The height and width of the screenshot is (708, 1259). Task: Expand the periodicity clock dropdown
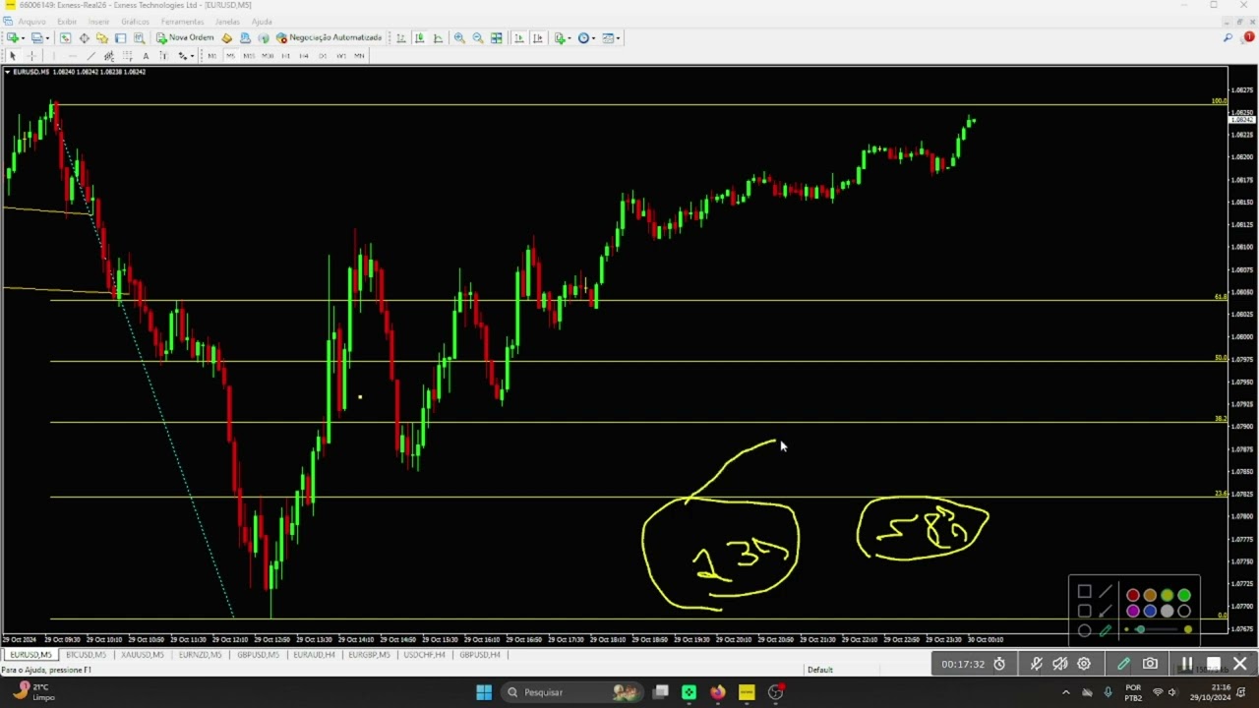tap(594, 37)
